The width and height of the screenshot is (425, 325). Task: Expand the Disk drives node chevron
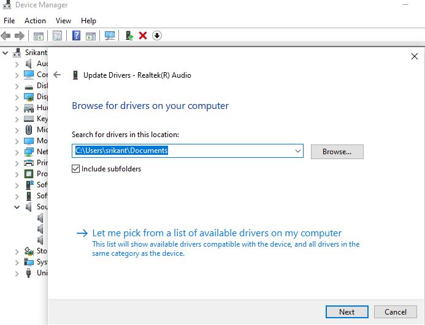tap(17, 86)
